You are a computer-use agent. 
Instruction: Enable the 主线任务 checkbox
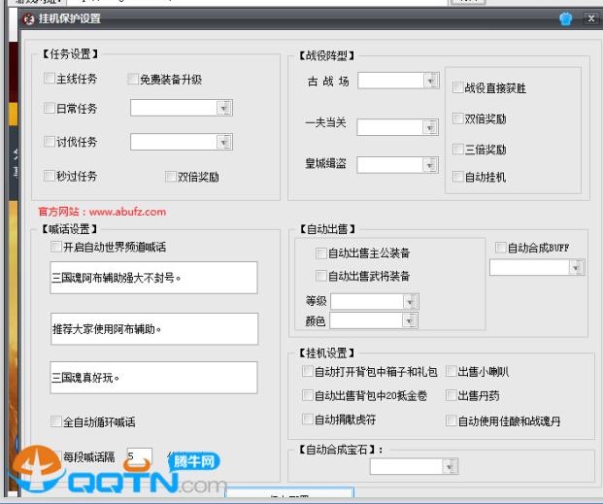50,80
